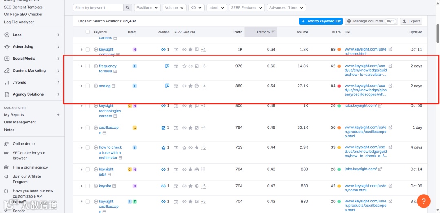Click the Local location pin icon

click(7, 35)
